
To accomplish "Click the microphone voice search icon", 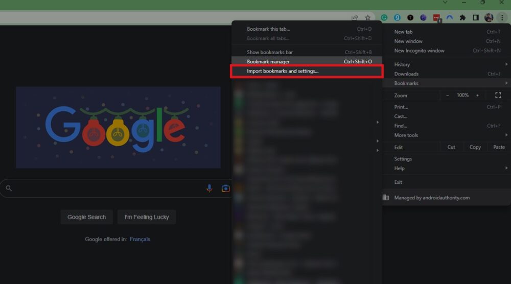I will 210,188.
